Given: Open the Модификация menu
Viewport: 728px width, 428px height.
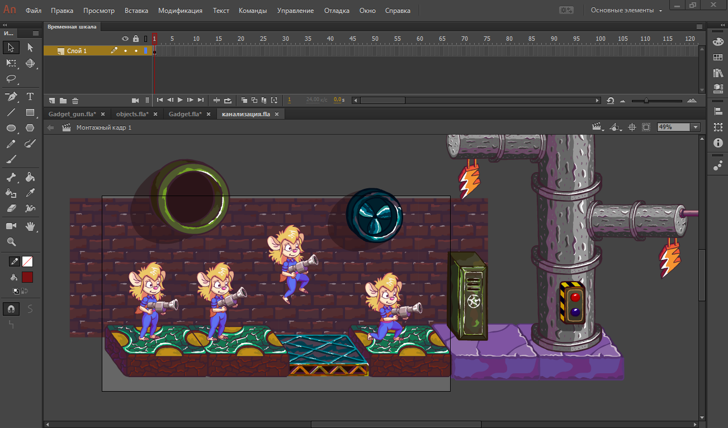Looking at the screenshot, I should click(x=180, y=11).
